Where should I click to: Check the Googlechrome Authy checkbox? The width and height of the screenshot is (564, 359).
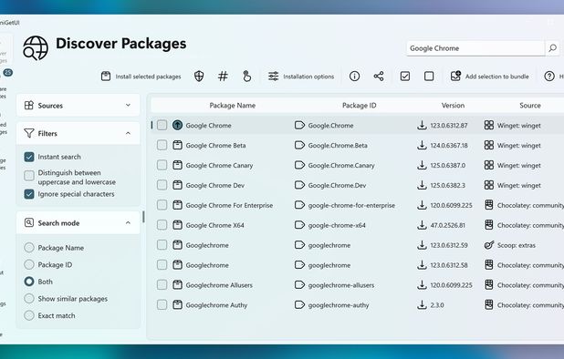click(x=162, y=305)
